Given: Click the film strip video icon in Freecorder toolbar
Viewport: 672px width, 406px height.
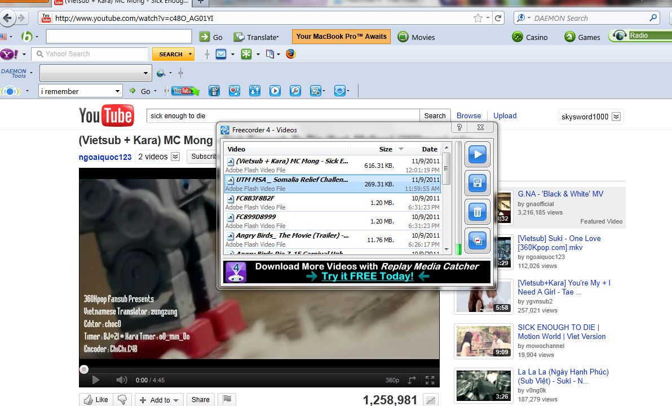Looking at the screenshot, I should pyautogui.click(x=214, y=91).
